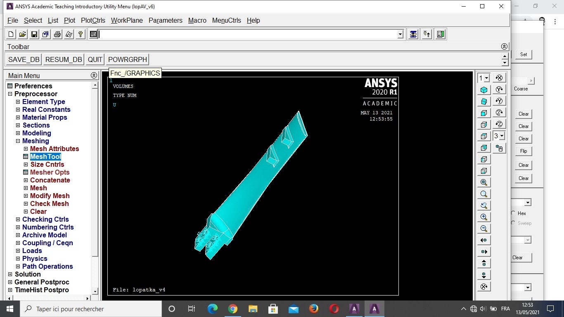Viewport: 564px width, 317px height.
Task: Click the Print icon in the toolbar
Action: 57,34
